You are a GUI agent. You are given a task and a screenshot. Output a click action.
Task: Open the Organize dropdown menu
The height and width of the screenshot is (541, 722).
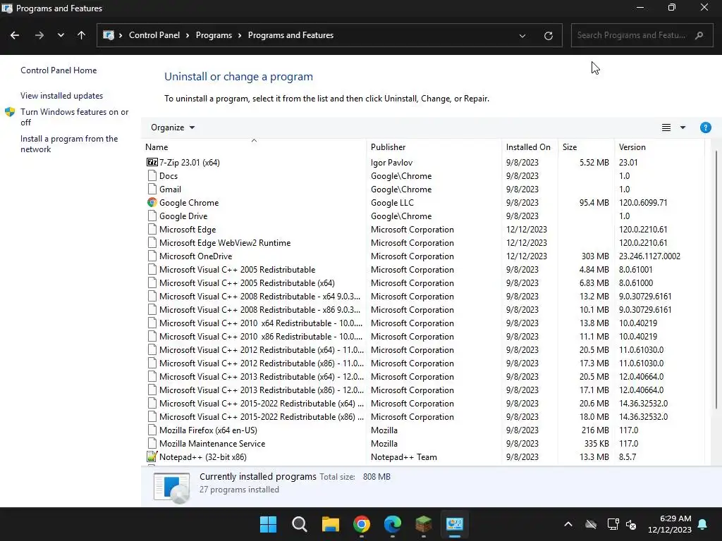coord(173,128)
